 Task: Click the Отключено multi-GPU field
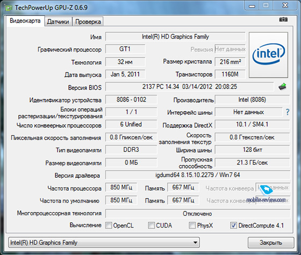pyautogui.click(x=198, y=214)
